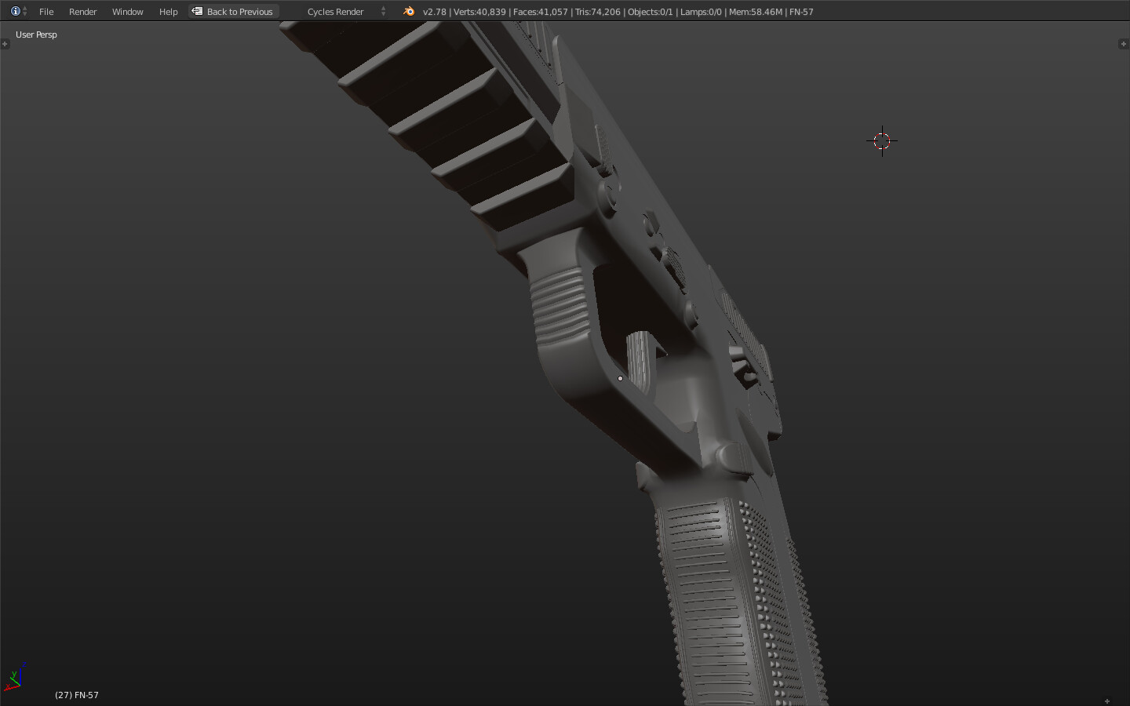
Task: Click the Tris:74,206 statistic text
Action: (597, 12)
